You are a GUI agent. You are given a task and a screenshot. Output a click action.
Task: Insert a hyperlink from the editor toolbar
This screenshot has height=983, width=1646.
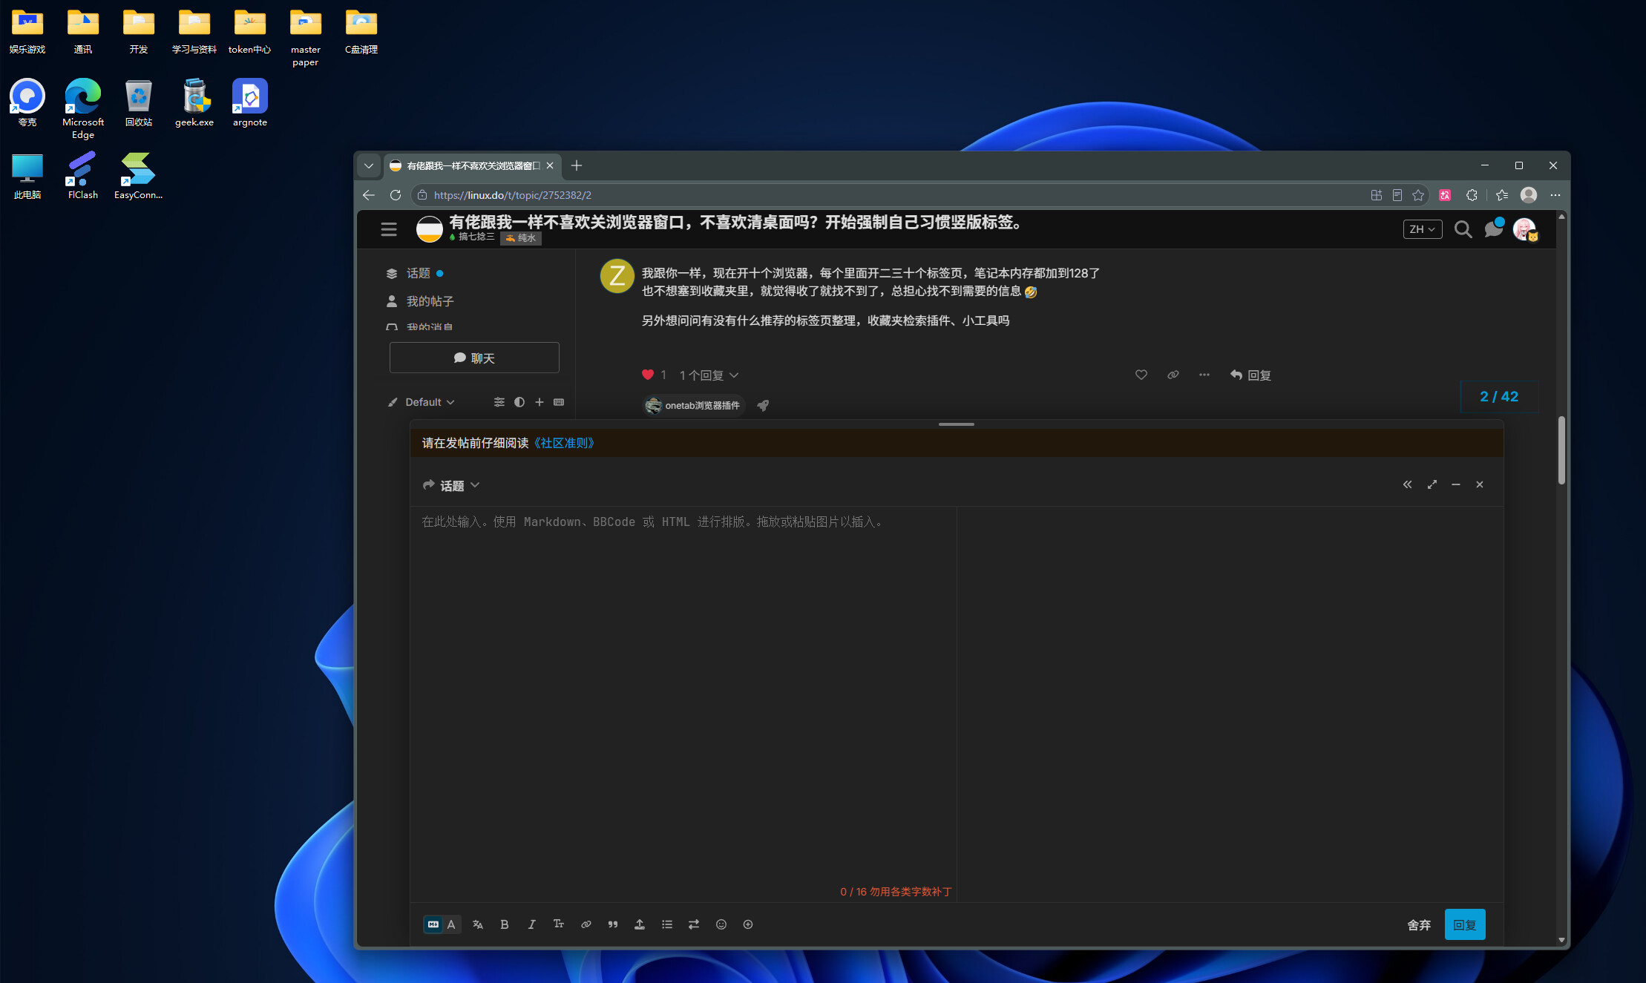[586, 924]
